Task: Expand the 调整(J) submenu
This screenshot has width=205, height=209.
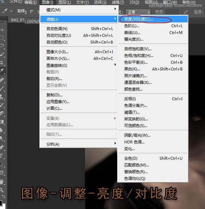Action: [x=115, y=18]
